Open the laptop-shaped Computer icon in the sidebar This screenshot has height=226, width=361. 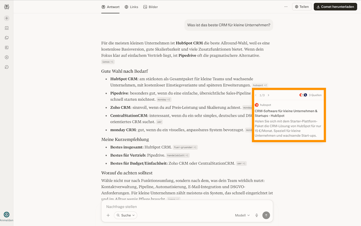(6, 28)
